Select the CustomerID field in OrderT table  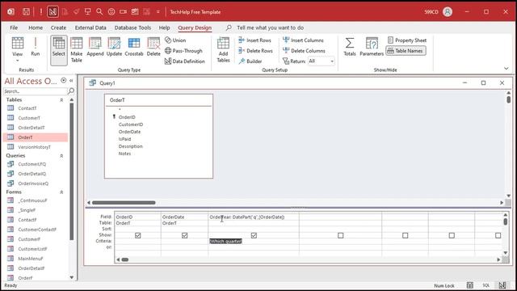click(131, 124)
